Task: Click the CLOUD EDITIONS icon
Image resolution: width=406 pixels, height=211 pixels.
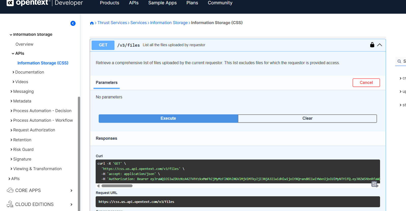Action: click(10, 204)
